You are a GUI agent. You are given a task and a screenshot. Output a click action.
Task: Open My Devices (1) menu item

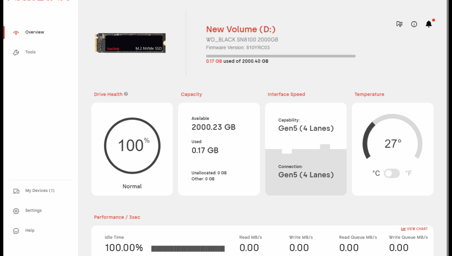pyautogui.click(x=40, y=190)
